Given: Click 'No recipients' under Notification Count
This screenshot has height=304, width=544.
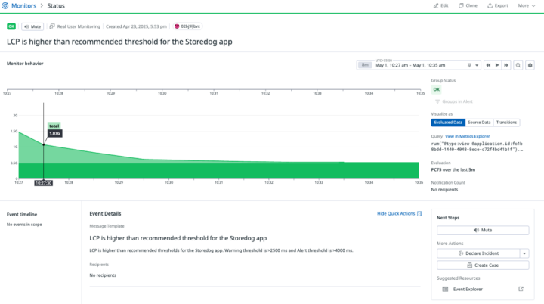Looking at the screenshot, I should coord(444,189).
